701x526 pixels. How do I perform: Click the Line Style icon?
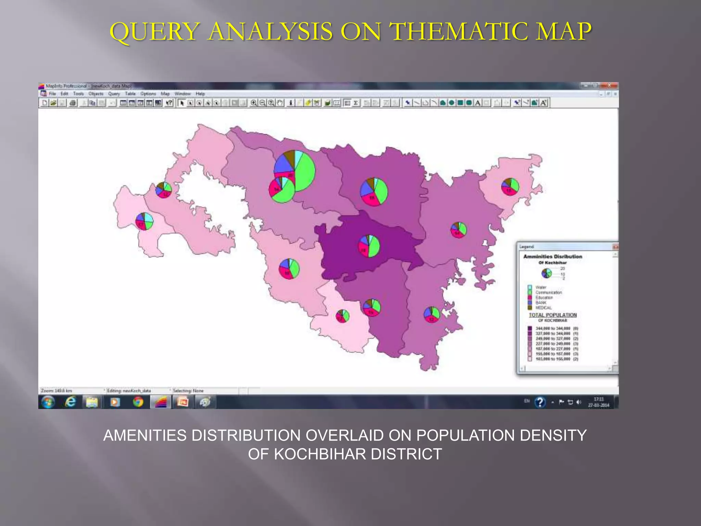click(526, 103)
